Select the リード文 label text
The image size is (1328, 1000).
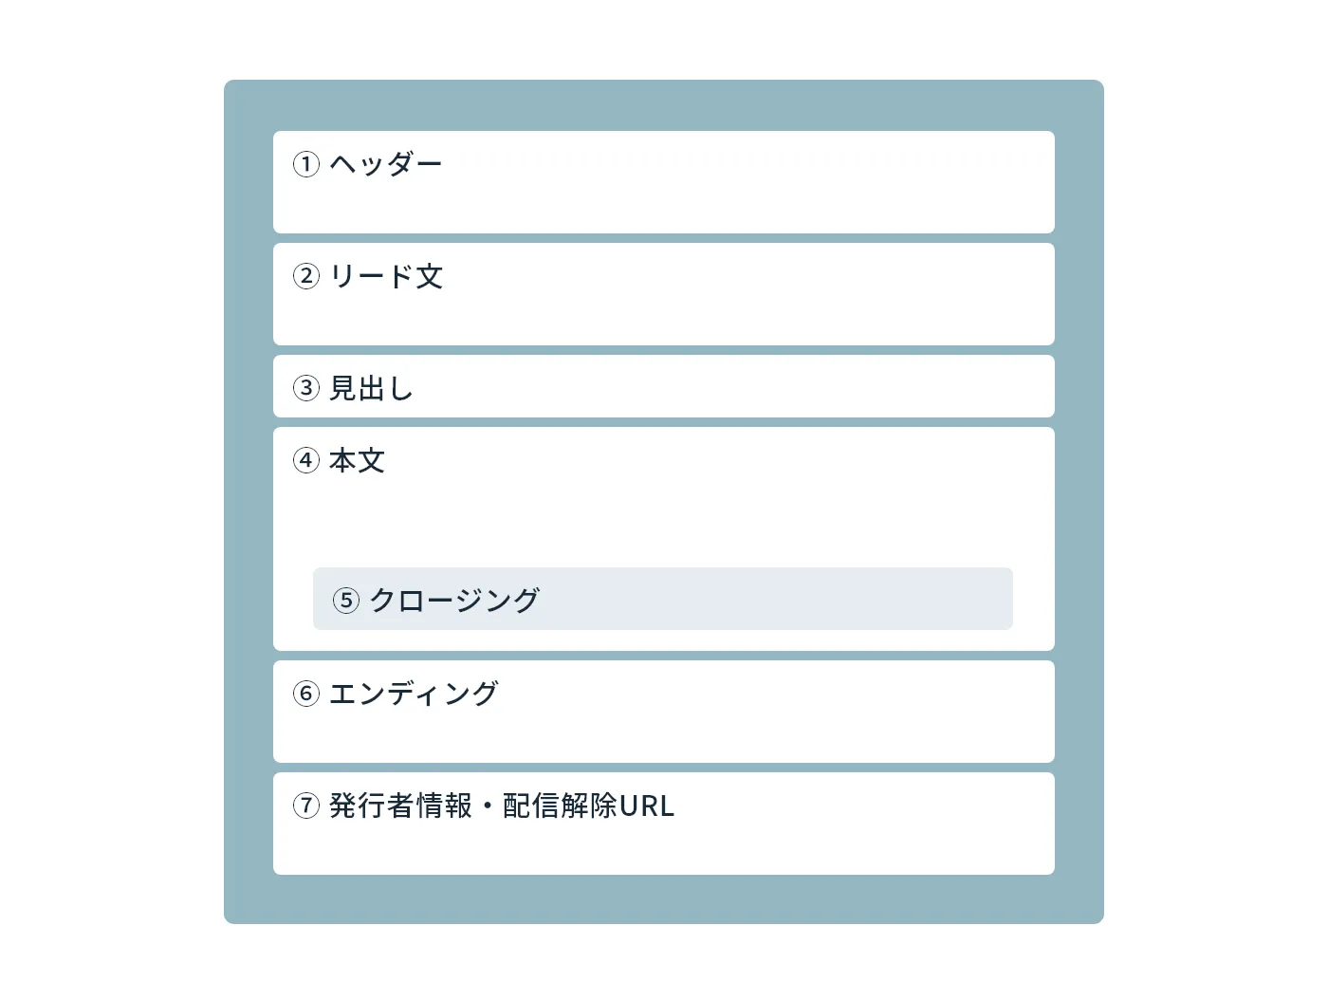[386, 276]
